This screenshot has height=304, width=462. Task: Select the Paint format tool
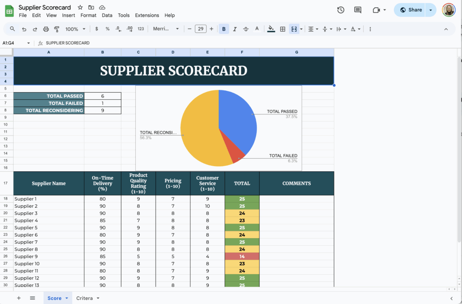(55, 28)
